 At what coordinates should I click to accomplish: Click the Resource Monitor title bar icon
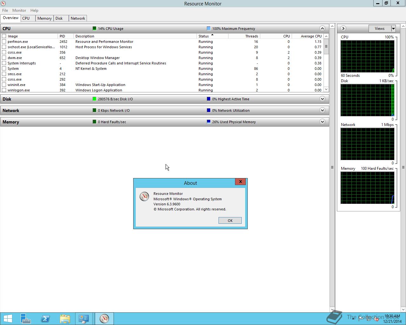pyautogui.click(x=3, y=3)
